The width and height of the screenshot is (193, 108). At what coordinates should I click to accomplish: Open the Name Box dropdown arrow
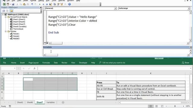15,68
